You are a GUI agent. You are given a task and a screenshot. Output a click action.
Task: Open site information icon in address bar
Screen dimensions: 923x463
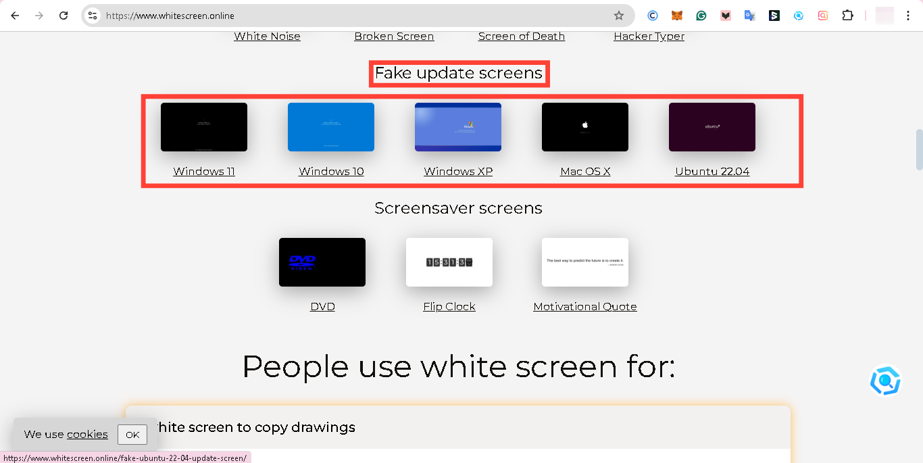pos(93,16)
